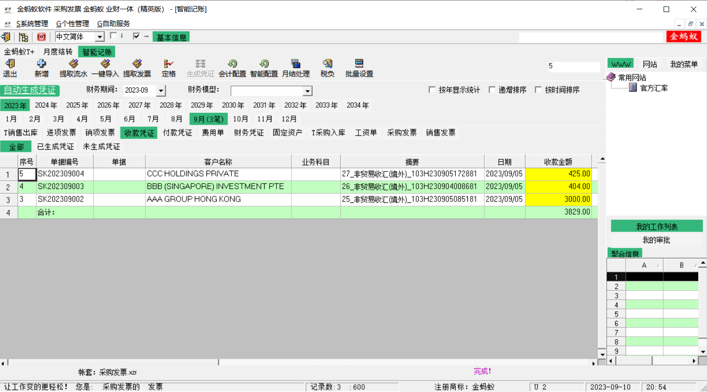Click the 客户名称 column header
Viewport: 707px width, 392px height.
218,162
